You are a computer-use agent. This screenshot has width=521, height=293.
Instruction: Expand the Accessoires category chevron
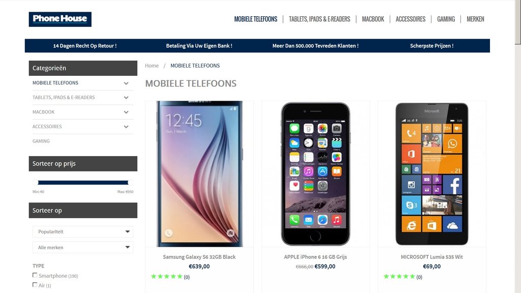click(126, 127)
